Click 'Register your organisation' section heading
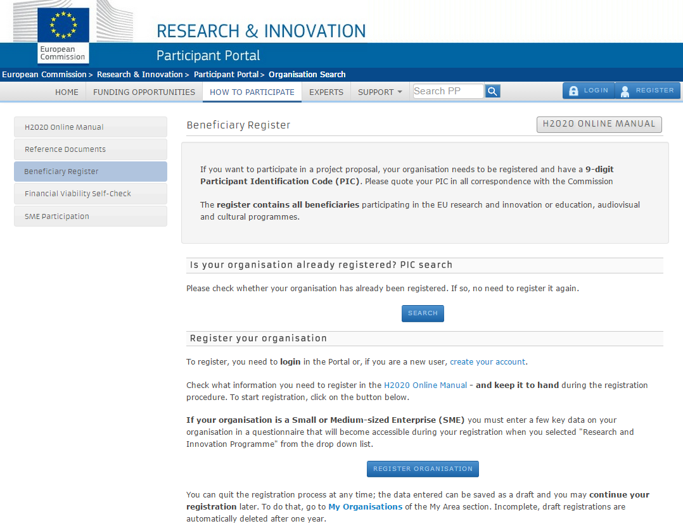Image resolution: width=683 pixels, height=526 pixels. click(259, 338)
